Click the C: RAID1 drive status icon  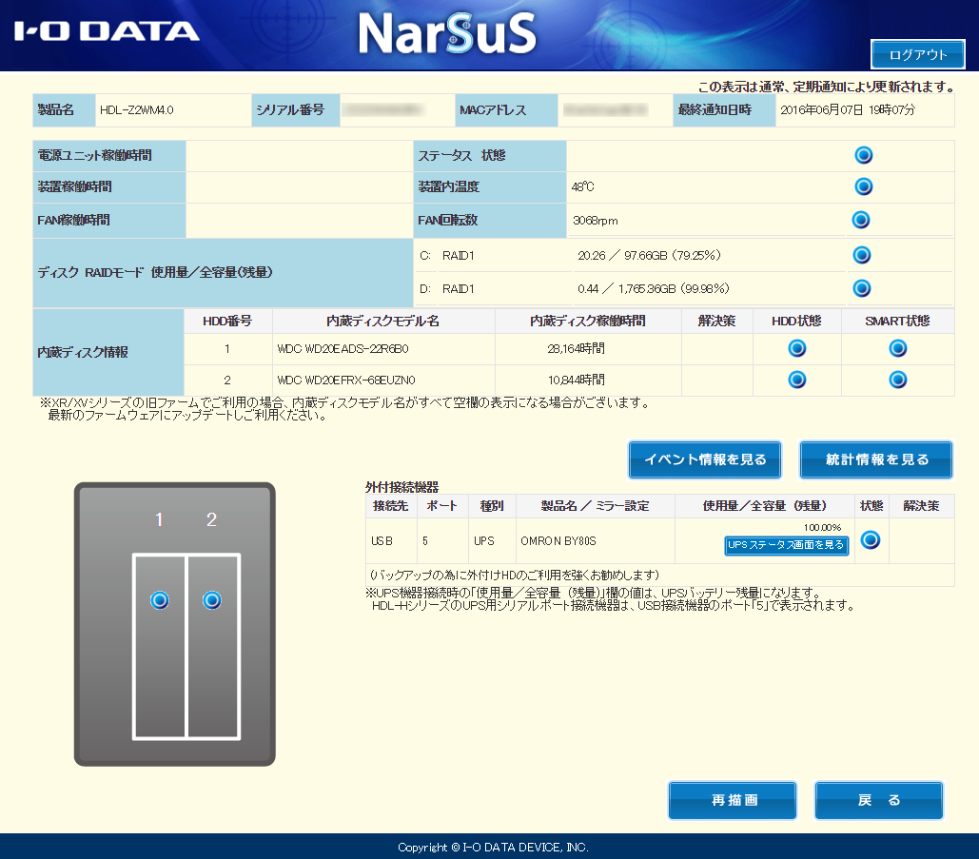[862, 255]
